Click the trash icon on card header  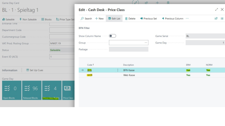[x=168, y=3]
